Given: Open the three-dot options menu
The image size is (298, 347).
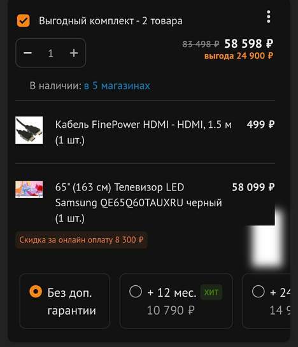Looking at the screenshot, I should [268, 17].
